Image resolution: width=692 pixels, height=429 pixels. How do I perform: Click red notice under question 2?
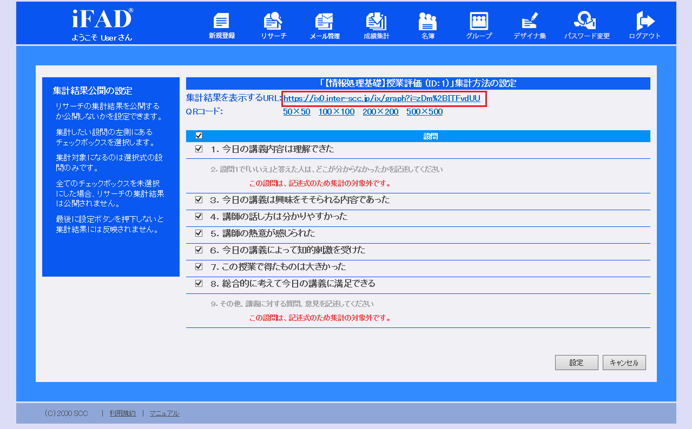coord(320,183)
